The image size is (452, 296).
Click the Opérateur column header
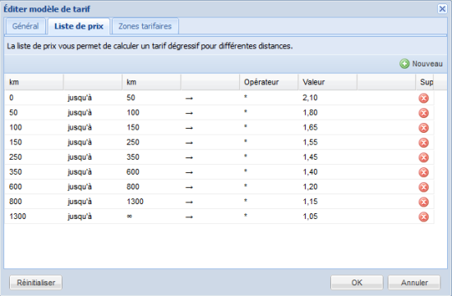coord(269,82)
